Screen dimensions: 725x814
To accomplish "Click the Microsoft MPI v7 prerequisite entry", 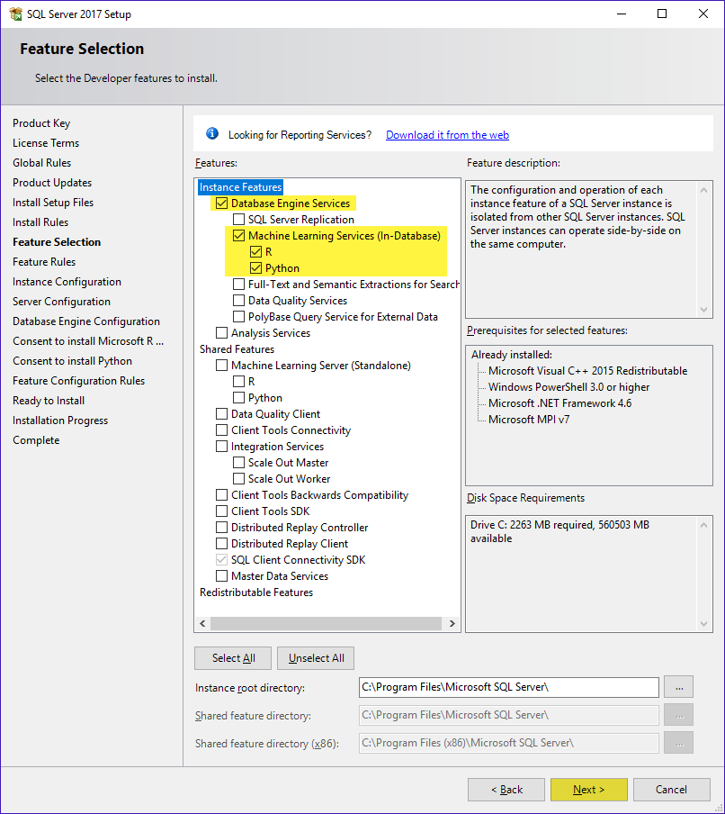I will (x=528, y=419).
